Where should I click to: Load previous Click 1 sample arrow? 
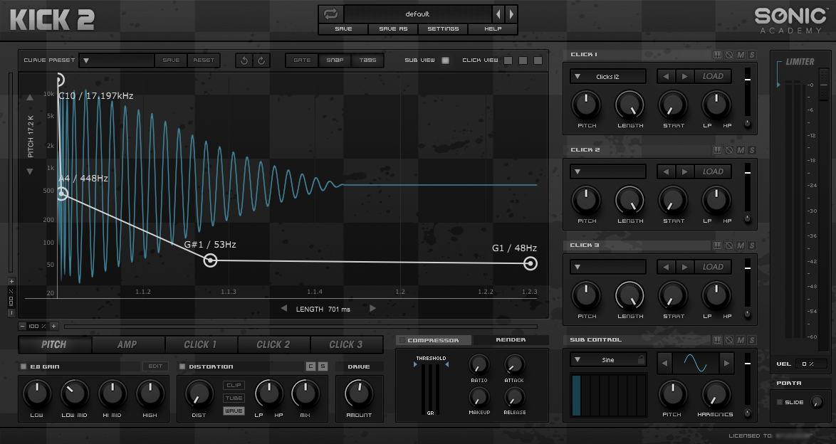click(666, 76)
